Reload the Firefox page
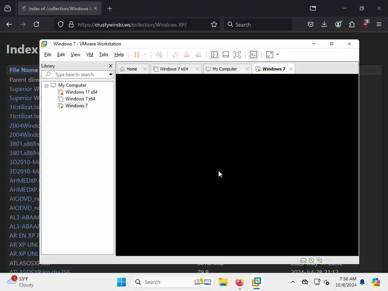Image resolution: width=388 pixels, height=291 pixels. coord(36,24)
